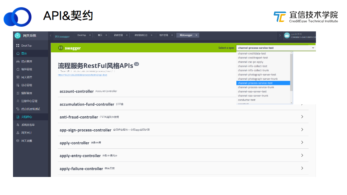Close the DeskTop tab
347x195 pixels.
click(90, 35)
